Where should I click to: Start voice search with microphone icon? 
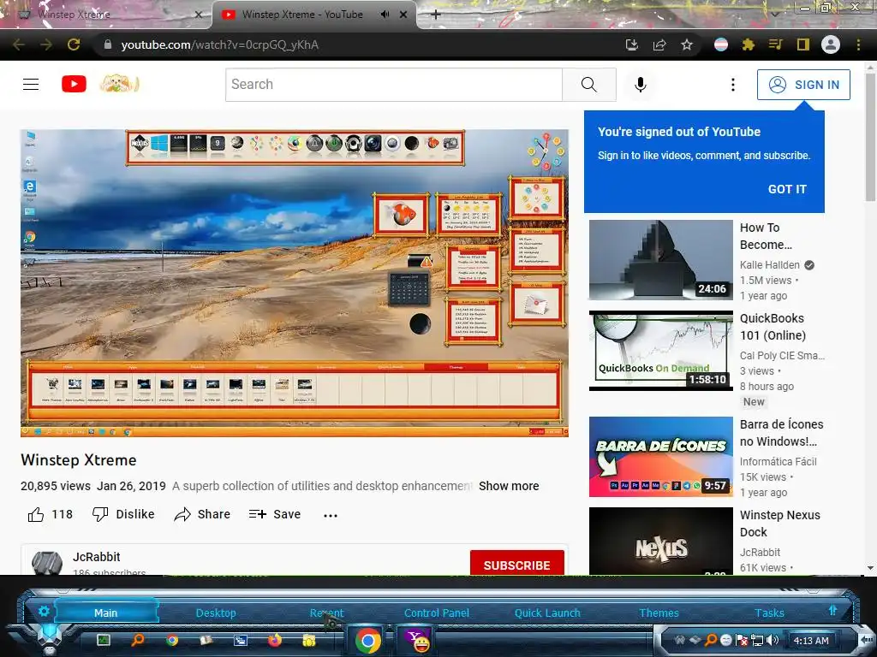[x=641, y=85]
